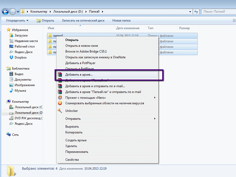
Task: Click the Документы library icon
Action: coord(11,79)
